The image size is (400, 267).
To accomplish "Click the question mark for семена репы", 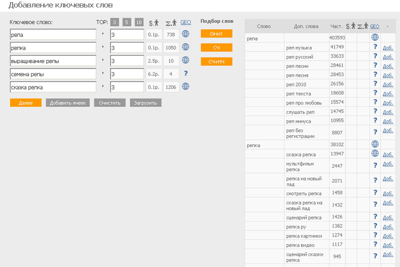I will click(185, 73).
